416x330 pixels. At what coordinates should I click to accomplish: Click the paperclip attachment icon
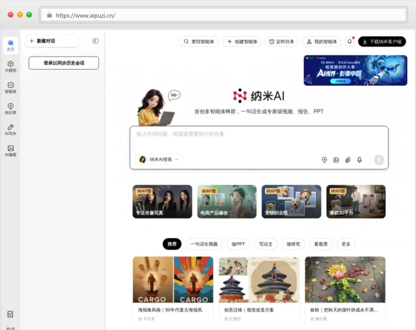[x=347, y=160]
